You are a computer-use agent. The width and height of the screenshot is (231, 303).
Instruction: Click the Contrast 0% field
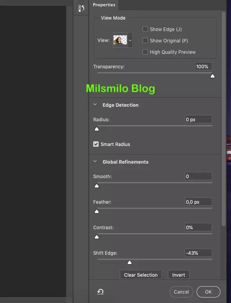click(x=199, y=227)
